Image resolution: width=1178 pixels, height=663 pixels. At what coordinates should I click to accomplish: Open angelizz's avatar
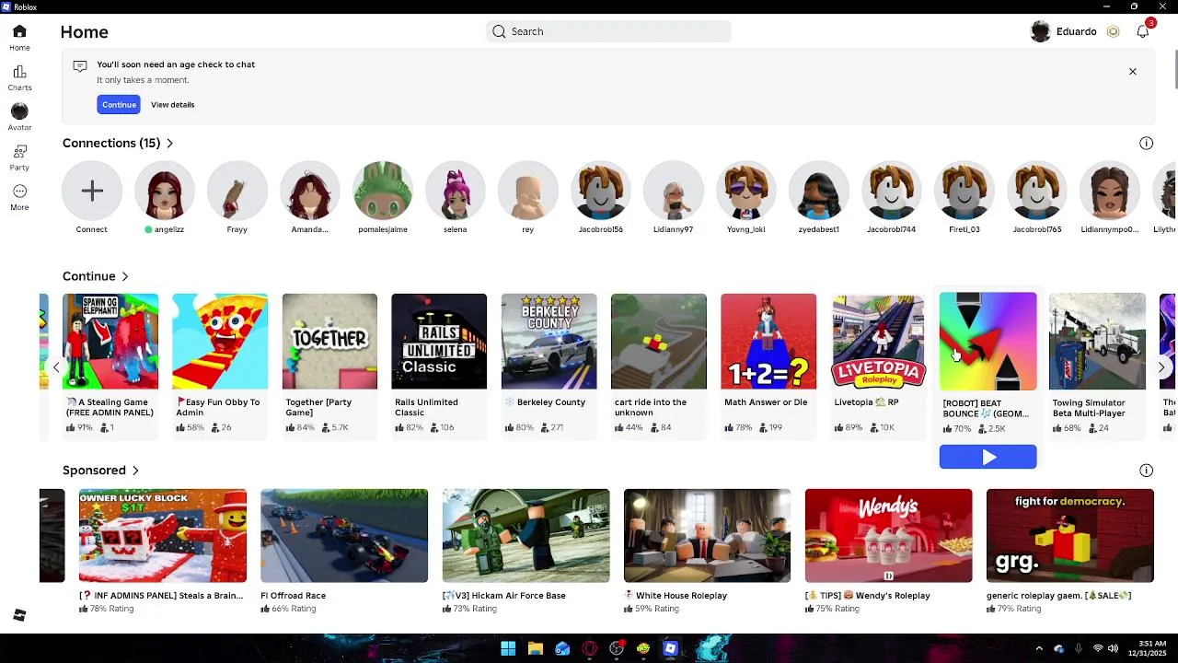165,191
